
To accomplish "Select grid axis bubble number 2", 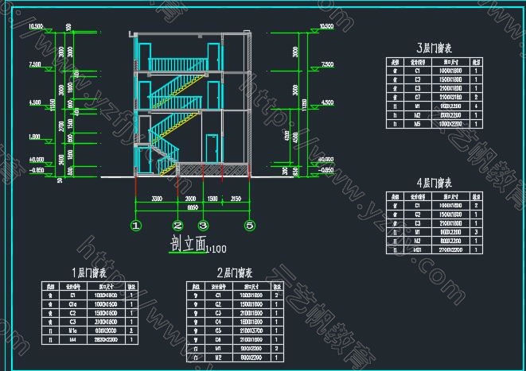I will click(178, 226).
